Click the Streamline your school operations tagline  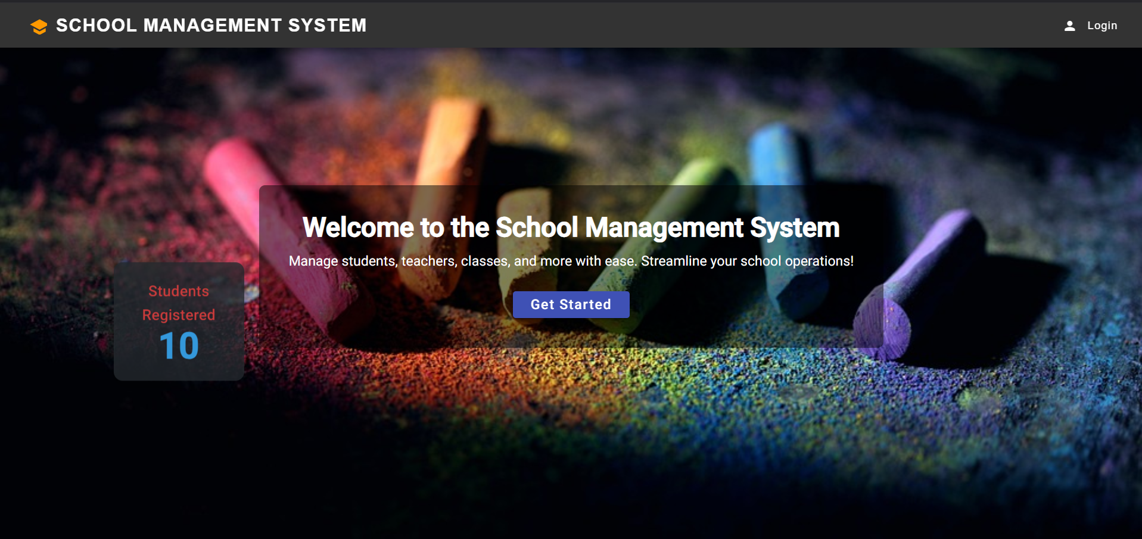point(571,260)
